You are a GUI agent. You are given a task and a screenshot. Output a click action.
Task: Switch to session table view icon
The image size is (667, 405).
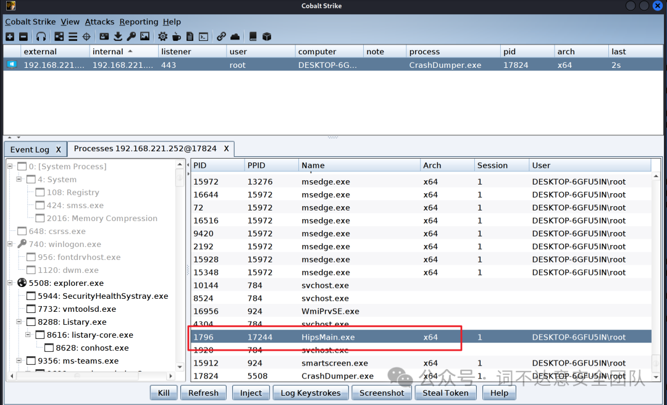click(x=73, y=37)
